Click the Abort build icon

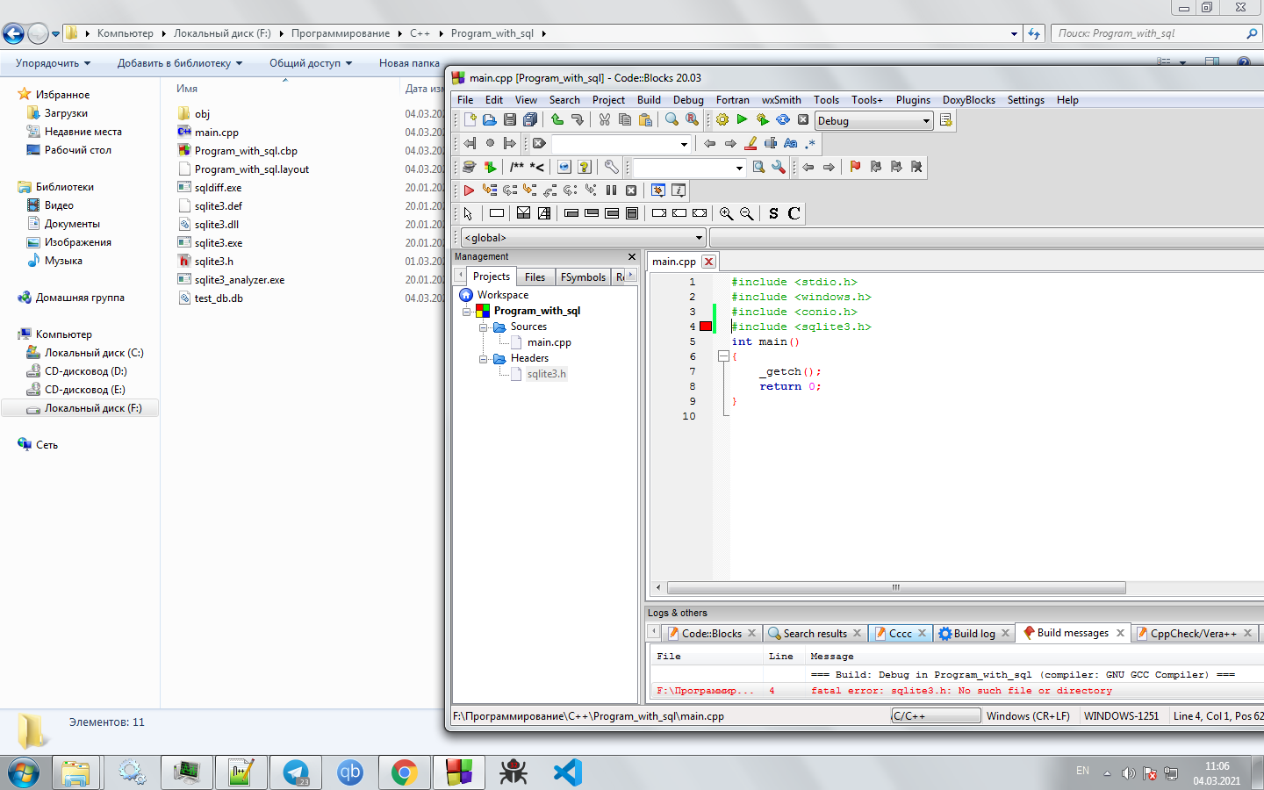[x=802, y=120]
